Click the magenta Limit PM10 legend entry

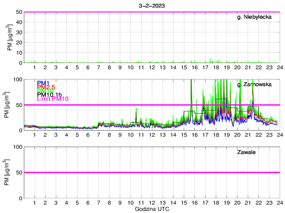click(x=53, y=99)
